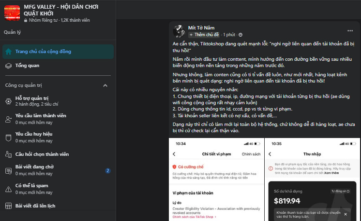Collapse the Công cụ quản trị section
This screenshot has width=361, height=221.
(107, 85)
